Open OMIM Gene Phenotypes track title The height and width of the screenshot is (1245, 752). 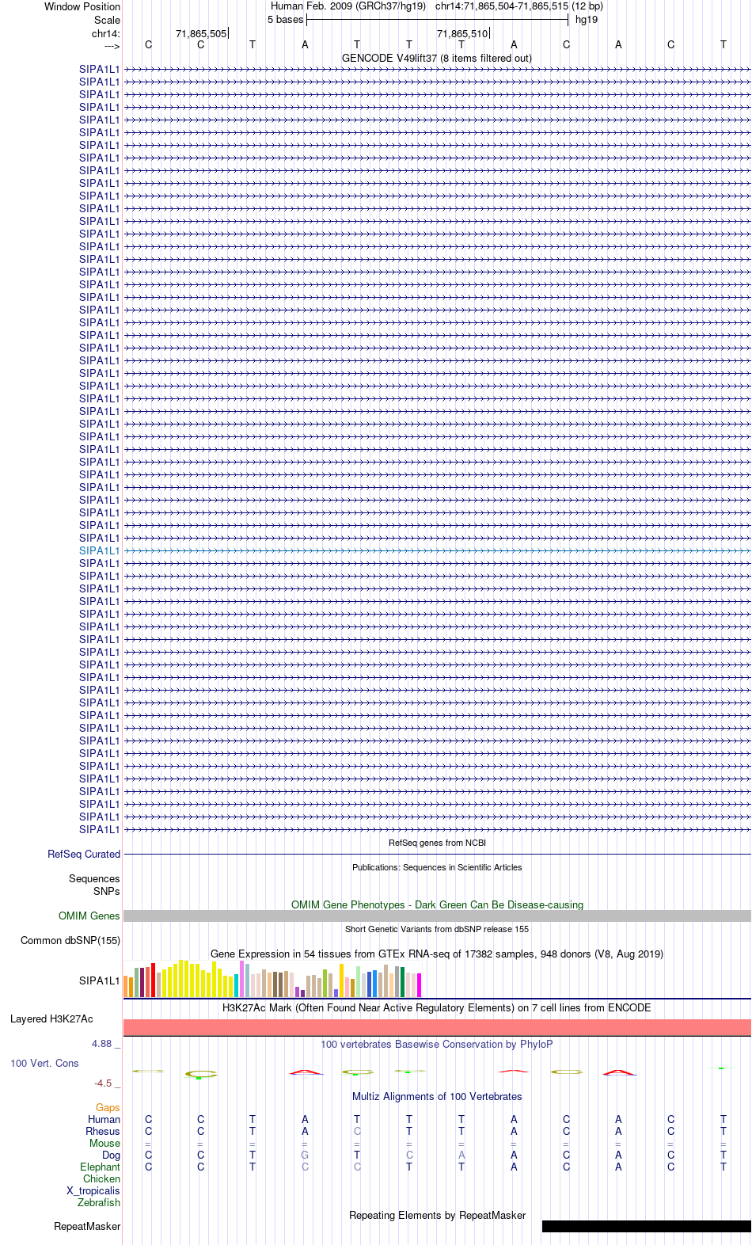point(437,904)
